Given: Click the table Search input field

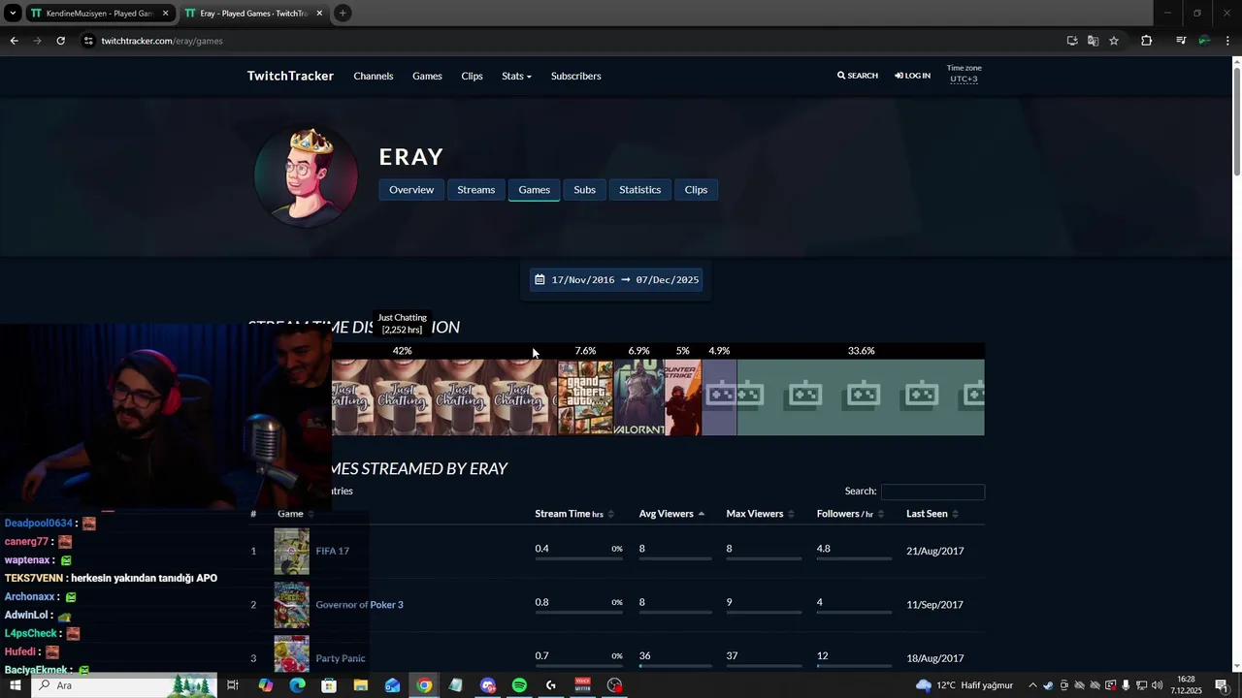Looking at the screenshot, I should click(x=932, y=492).
